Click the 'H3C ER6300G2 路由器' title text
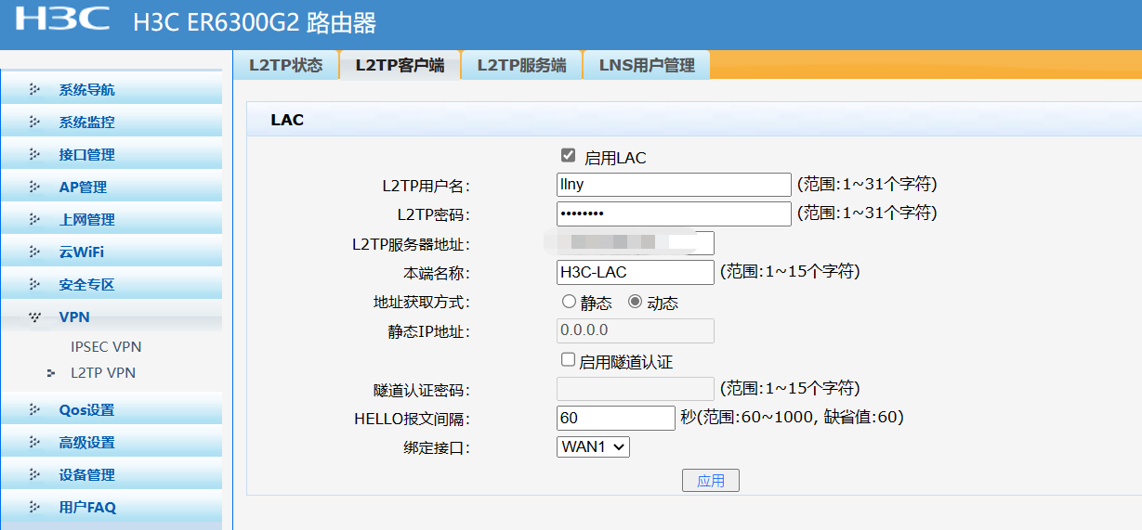The height and width of the screenshot is (530, 1142). tap(255, 23)
